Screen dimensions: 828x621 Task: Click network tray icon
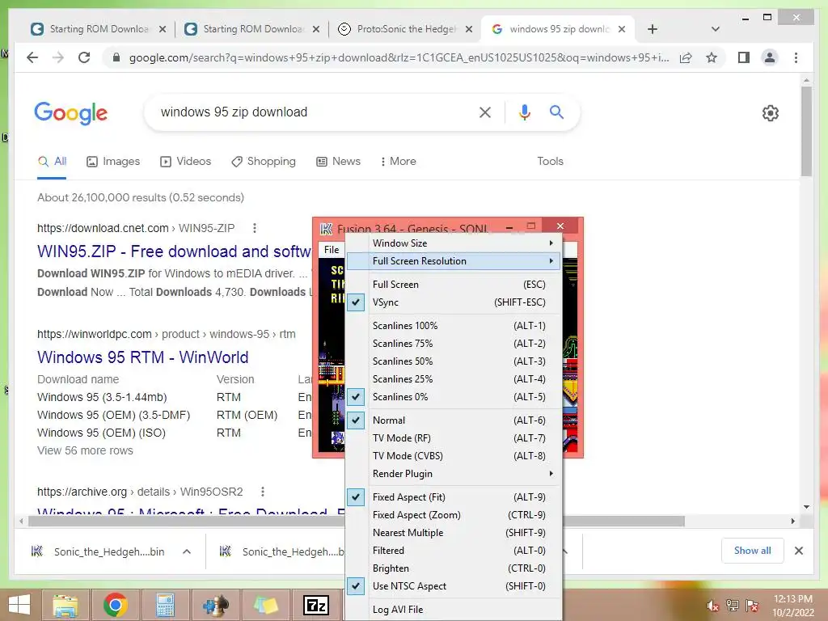[733, 606]
